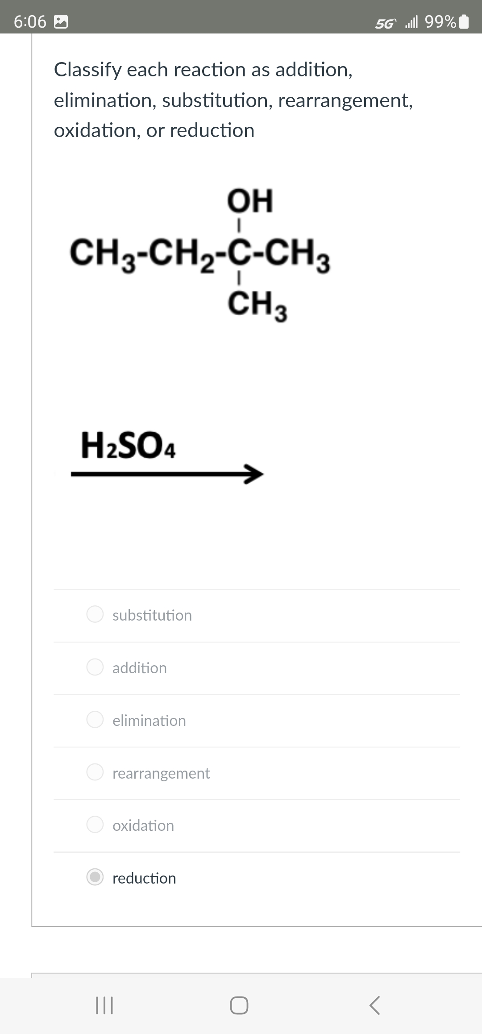
Task: Select the substitution answer option
Action: (x=95, y=615)
